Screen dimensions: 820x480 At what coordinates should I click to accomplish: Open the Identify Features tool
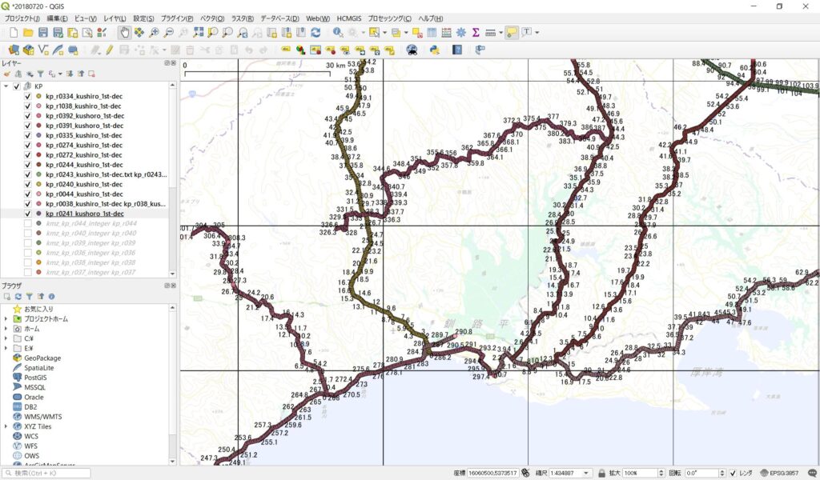338,33
